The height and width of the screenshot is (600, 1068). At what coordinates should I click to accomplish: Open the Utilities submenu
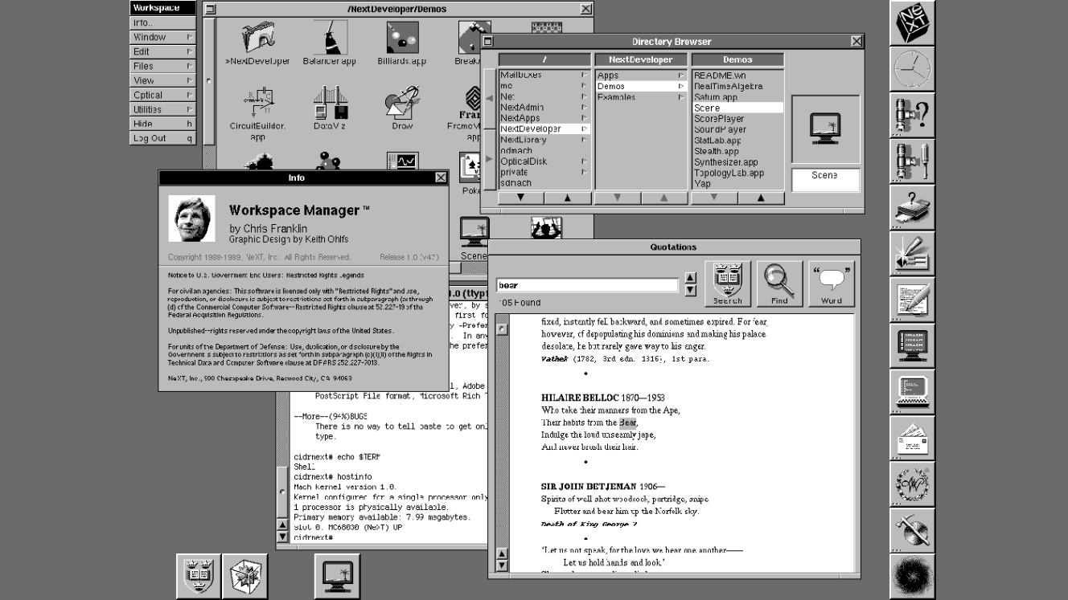tap(163, 109)
